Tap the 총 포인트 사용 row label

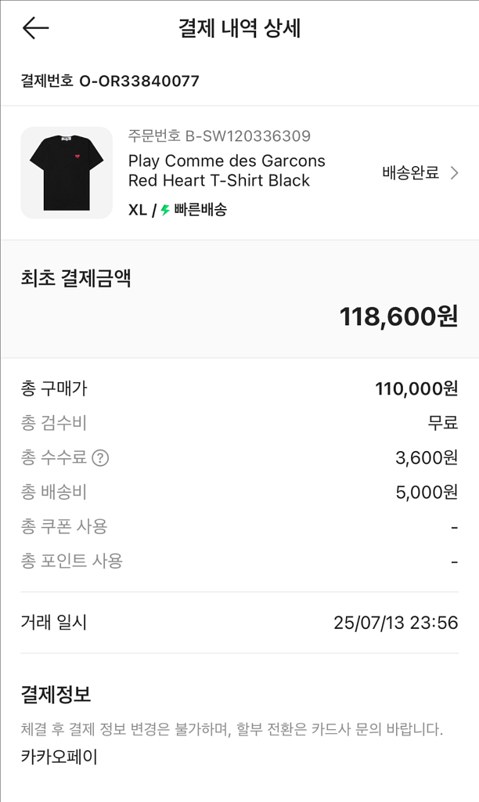(72, 561)
